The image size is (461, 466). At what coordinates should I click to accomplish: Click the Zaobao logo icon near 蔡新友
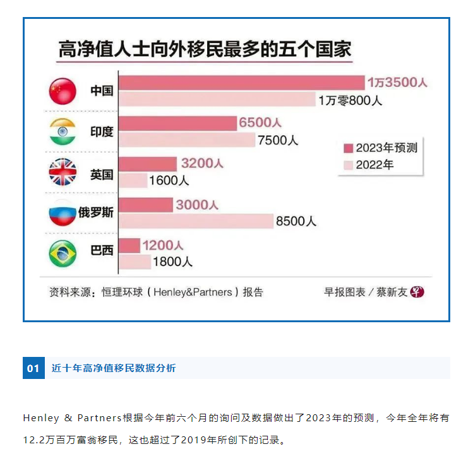(417, 292)
